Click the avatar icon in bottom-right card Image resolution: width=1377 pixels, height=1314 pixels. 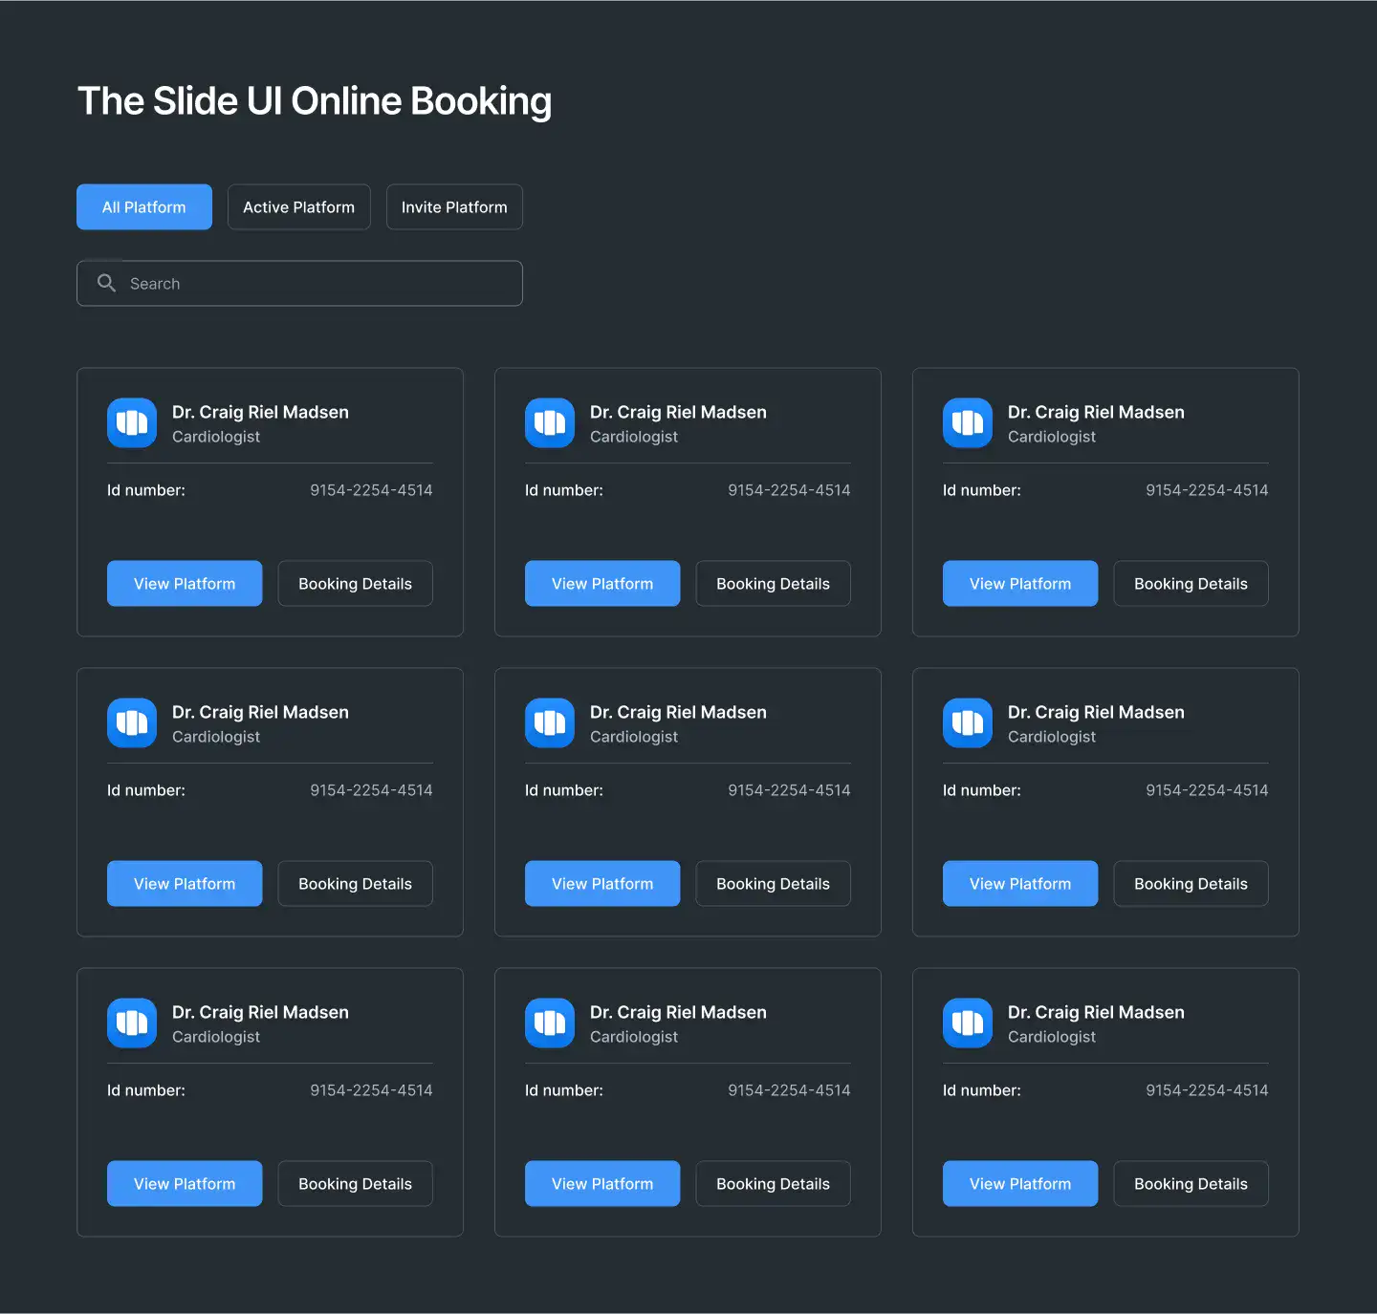[x=968, y=1023]
